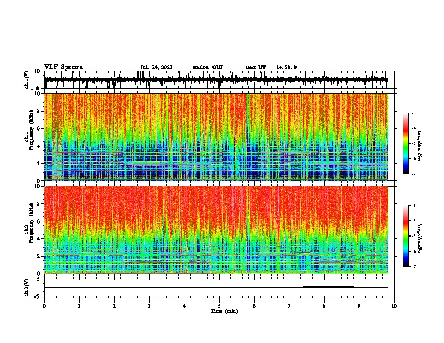Click the ch.1 waveform trace panel
This screenshot has width=444, height=343.
tap(219, 80)
